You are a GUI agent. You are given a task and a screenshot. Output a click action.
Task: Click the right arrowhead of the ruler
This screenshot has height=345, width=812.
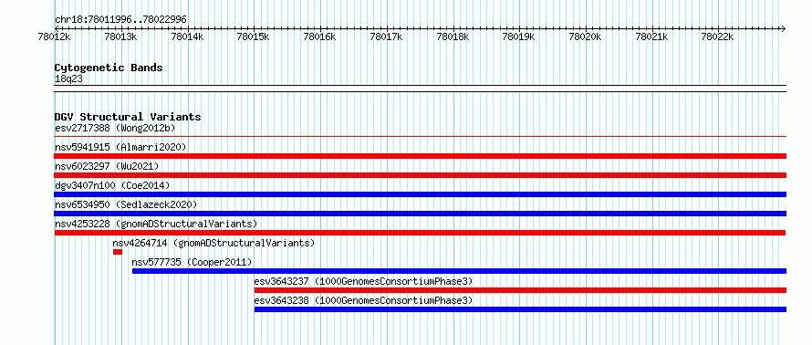coord(784,28)
